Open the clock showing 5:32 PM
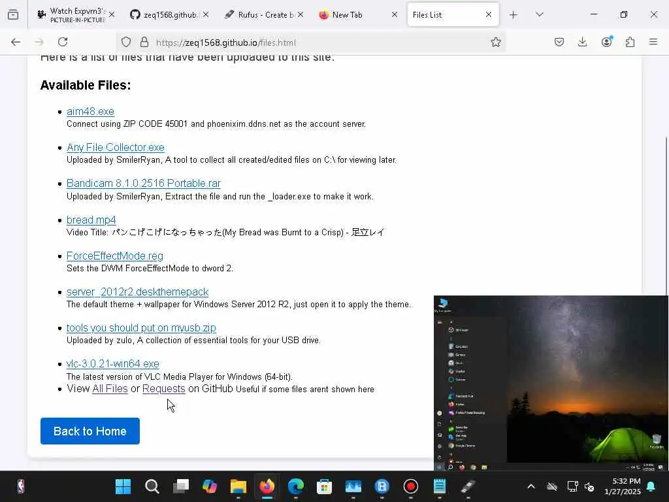The width and height of the screenshot is (669, 502). click(x=623, y=486)
